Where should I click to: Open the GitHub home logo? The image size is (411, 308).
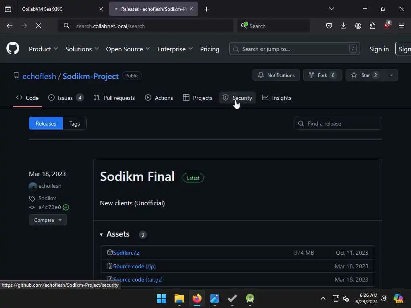point(13,49)
